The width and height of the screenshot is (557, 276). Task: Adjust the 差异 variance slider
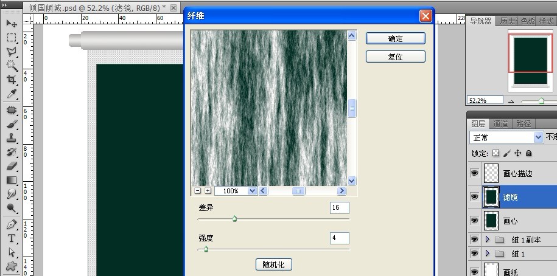pyautogui.click(x=234, y=219)
